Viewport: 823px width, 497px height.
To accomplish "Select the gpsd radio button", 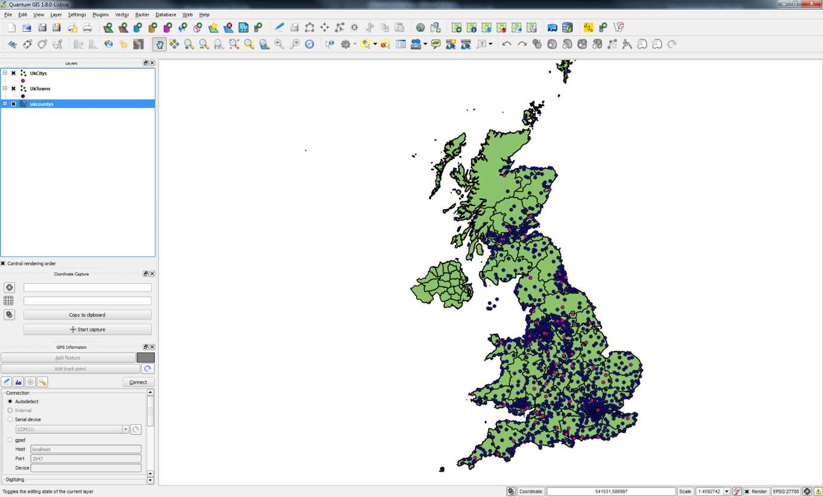I will pyautogui.click(x=10, y=440).
